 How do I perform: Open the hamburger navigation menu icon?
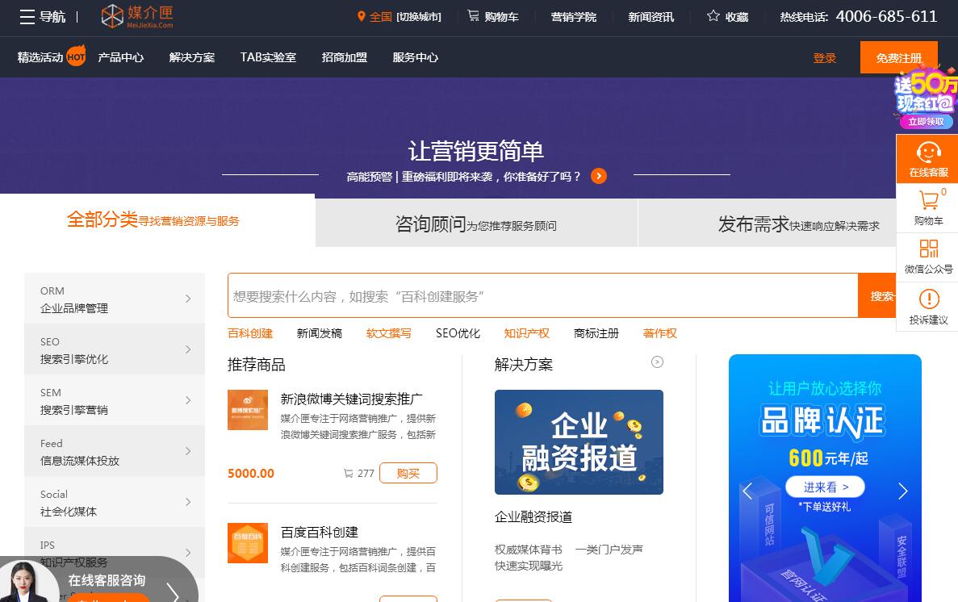(x=27, y=17)
